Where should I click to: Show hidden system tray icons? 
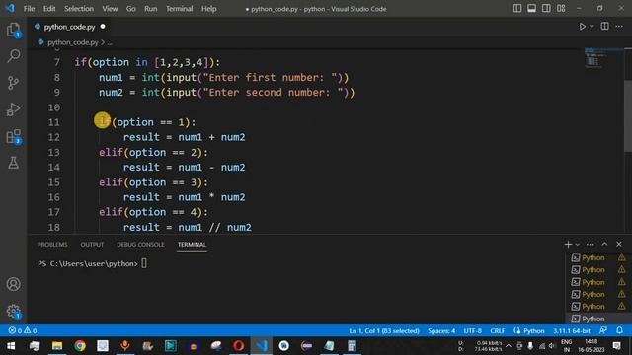[509, 346]
